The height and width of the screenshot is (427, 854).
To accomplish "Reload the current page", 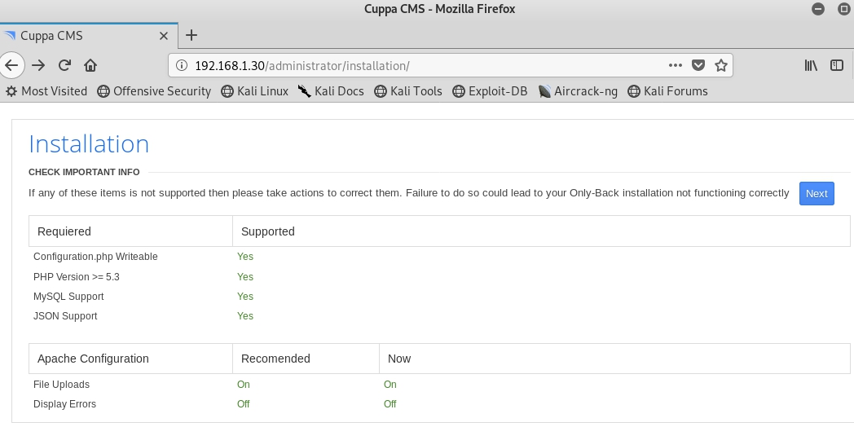I will click(64, 65).
